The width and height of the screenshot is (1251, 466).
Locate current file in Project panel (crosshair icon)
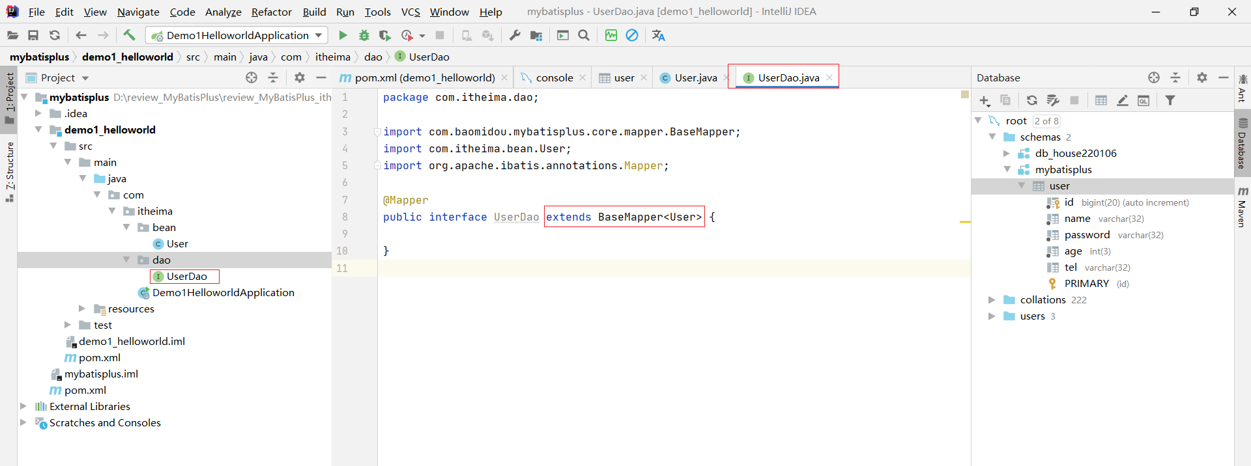[x=252, y=77]
